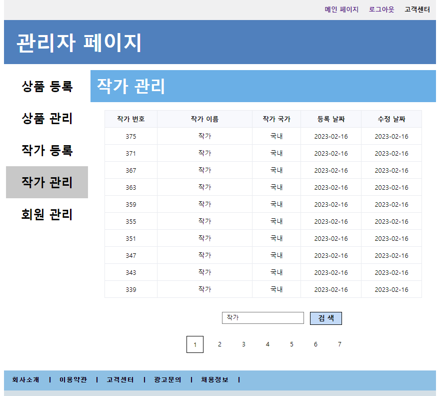
Task: Click the 등록 날짜 column header
Action: click(x=331, y=119)
